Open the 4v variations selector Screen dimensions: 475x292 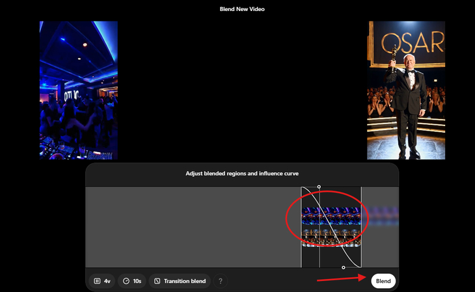[x=102, y=281]
